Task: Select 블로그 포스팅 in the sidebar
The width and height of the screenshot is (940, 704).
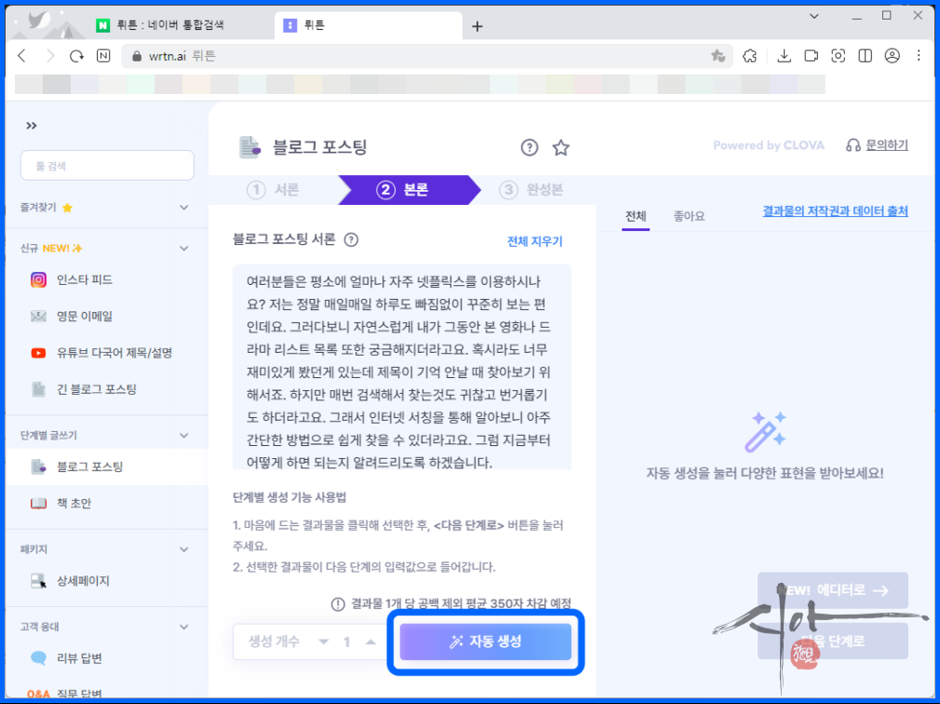Action: [x=107, y=467]
